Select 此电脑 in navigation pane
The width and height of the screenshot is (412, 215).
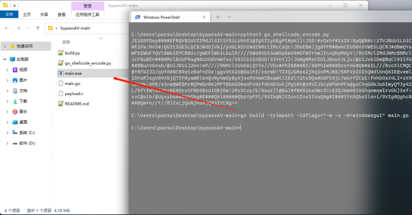click(x=23, y=59)
